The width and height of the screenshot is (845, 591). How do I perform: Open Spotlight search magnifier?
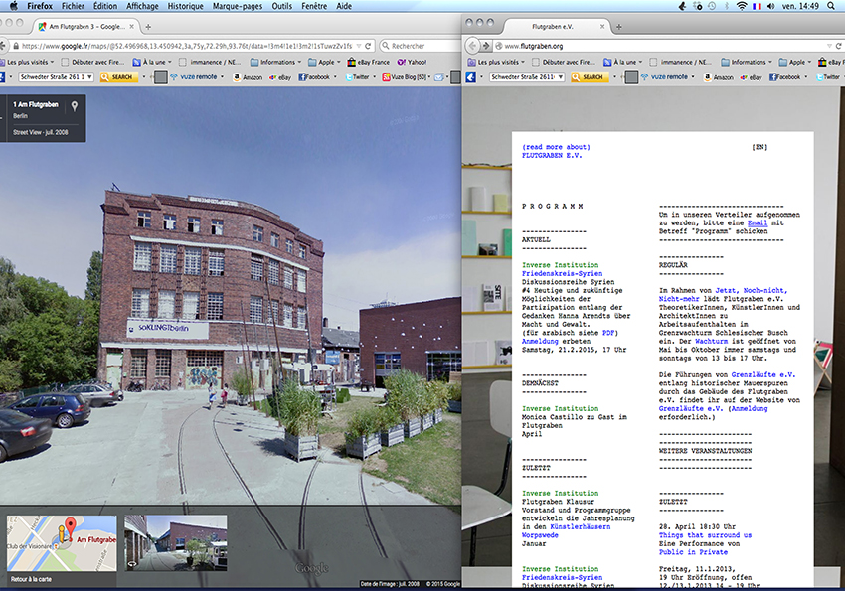[x=831, y=6]
